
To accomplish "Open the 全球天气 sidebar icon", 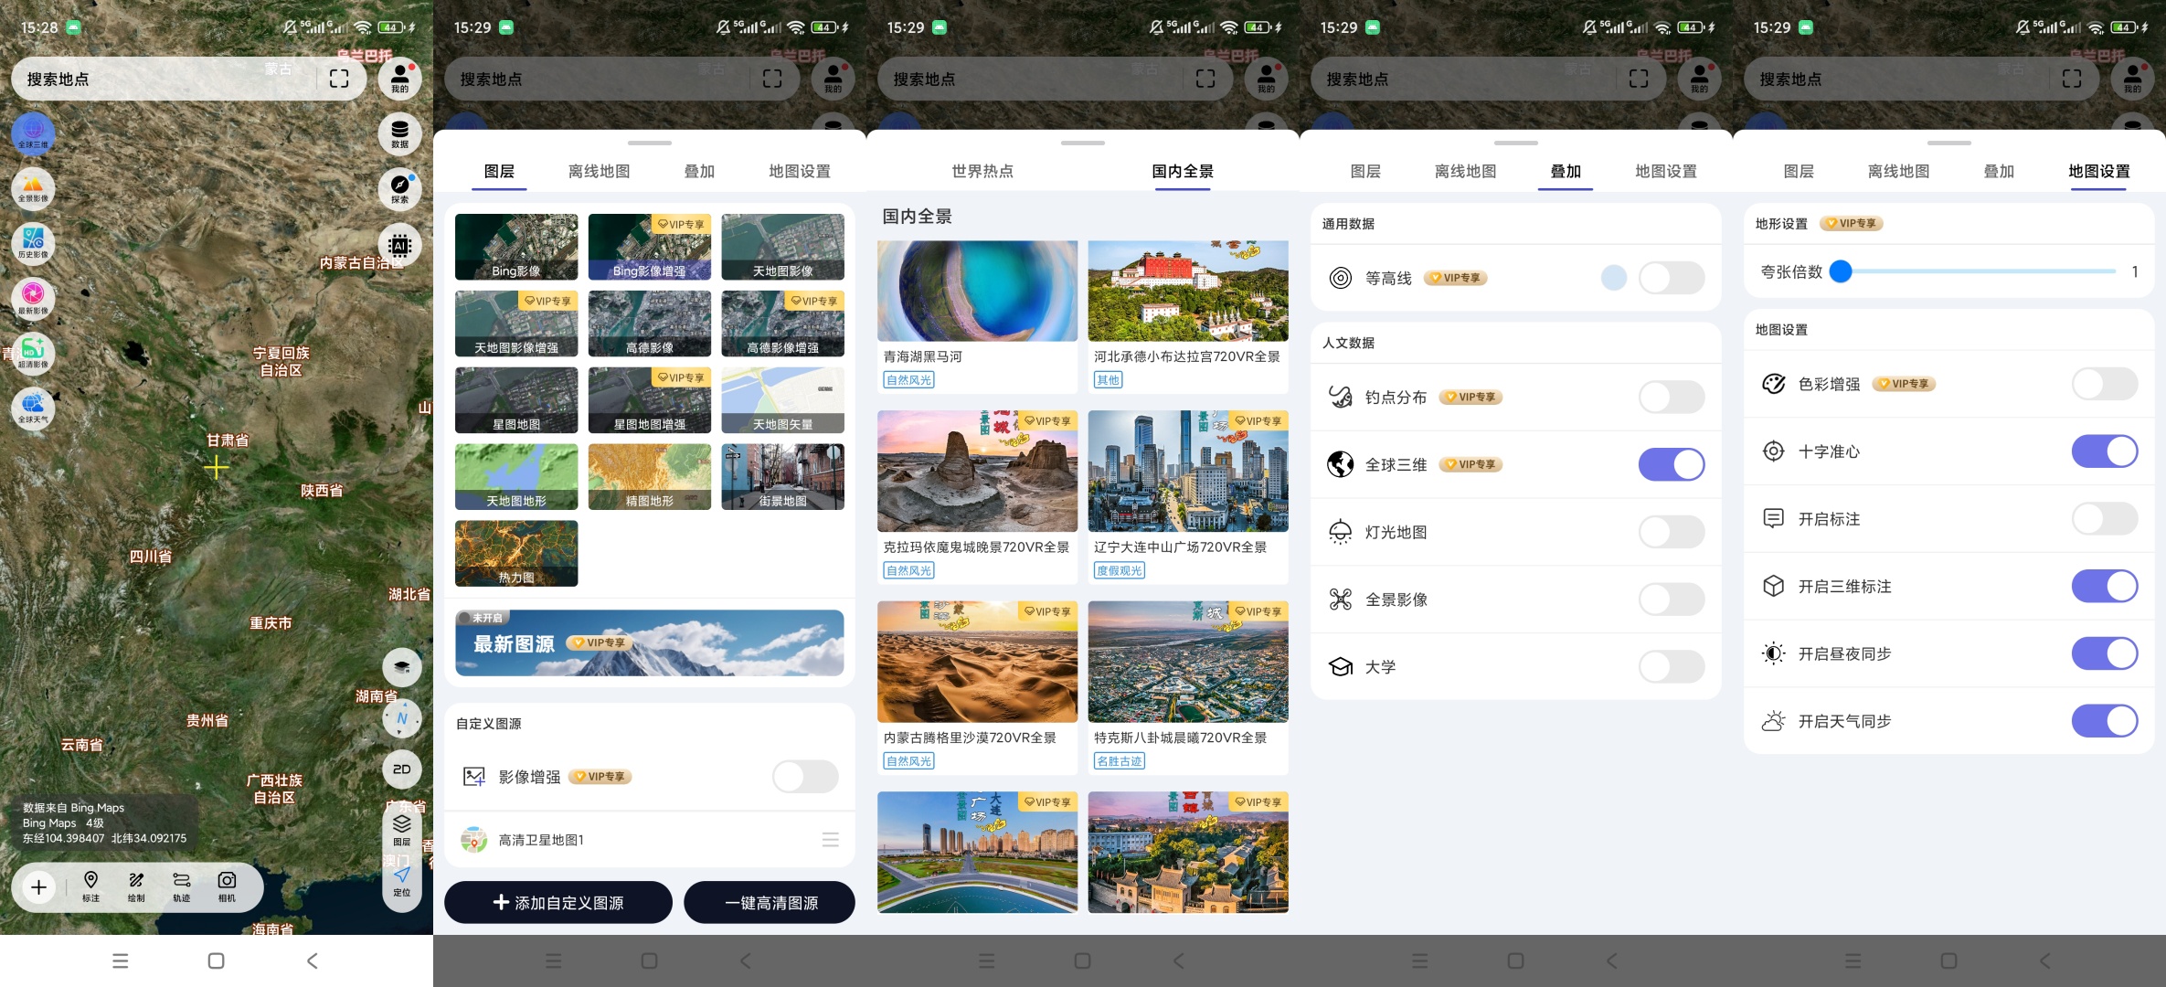I will coord(33,408).
